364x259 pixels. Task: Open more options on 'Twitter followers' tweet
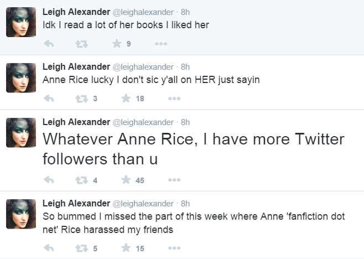(x=176, y=179)
